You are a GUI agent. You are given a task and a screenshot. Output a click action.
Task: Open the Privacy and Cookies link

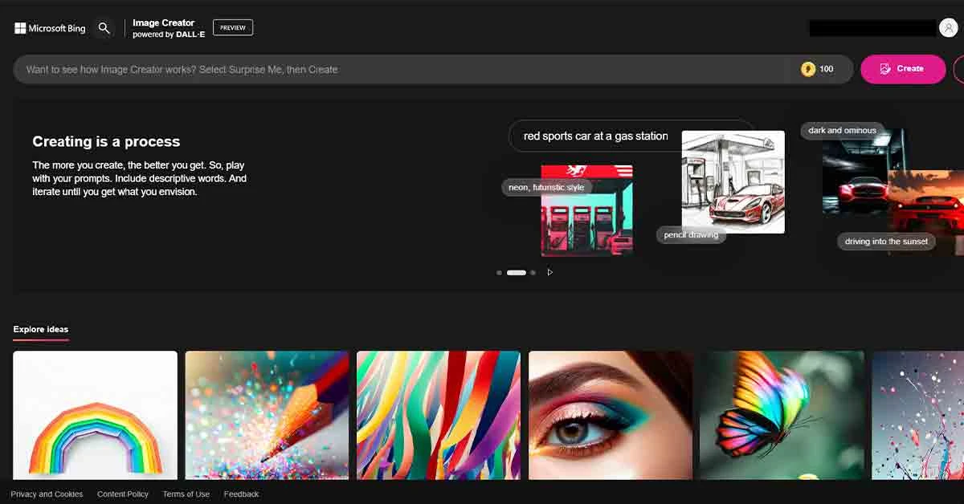click(x=47, y=494)
